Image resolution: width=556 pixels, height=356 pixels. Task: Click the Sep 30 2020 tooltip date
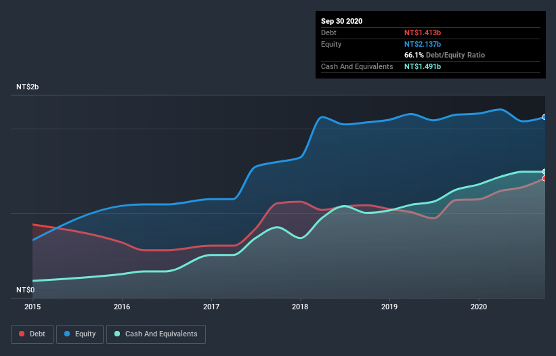[342, 21]
